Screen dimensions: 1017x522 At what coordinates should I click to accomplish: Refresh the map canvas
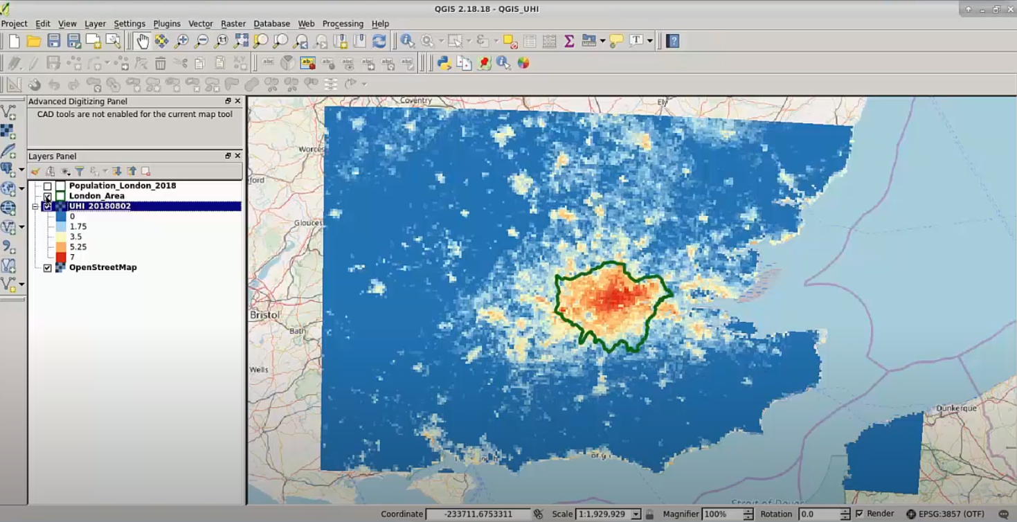point(379,41)
